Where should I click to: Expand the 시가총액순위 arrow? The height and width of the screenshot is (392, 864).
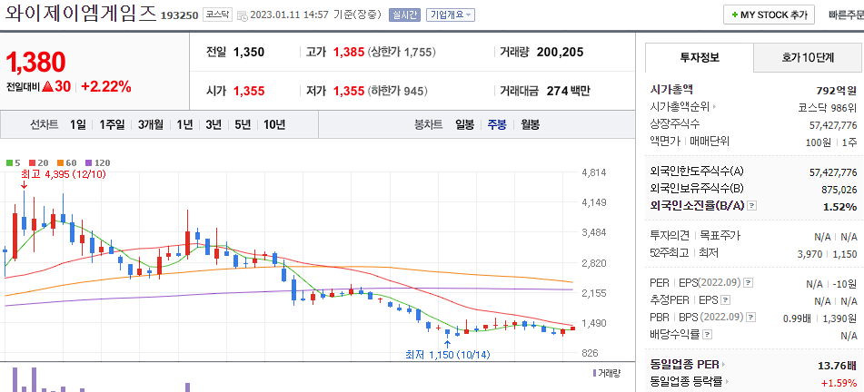pyautogui.click(x=714, y=107)
